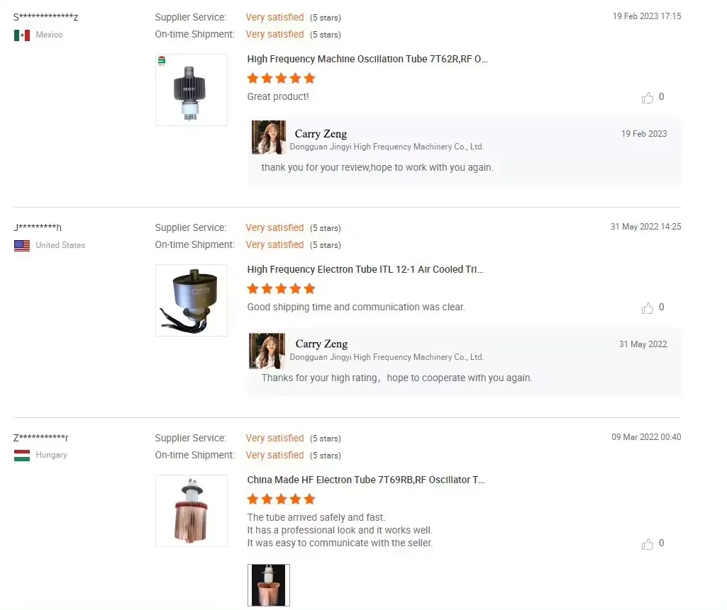
Task: Open the 7T69RB copper tube product image
Action: click(x=192, y=510)
